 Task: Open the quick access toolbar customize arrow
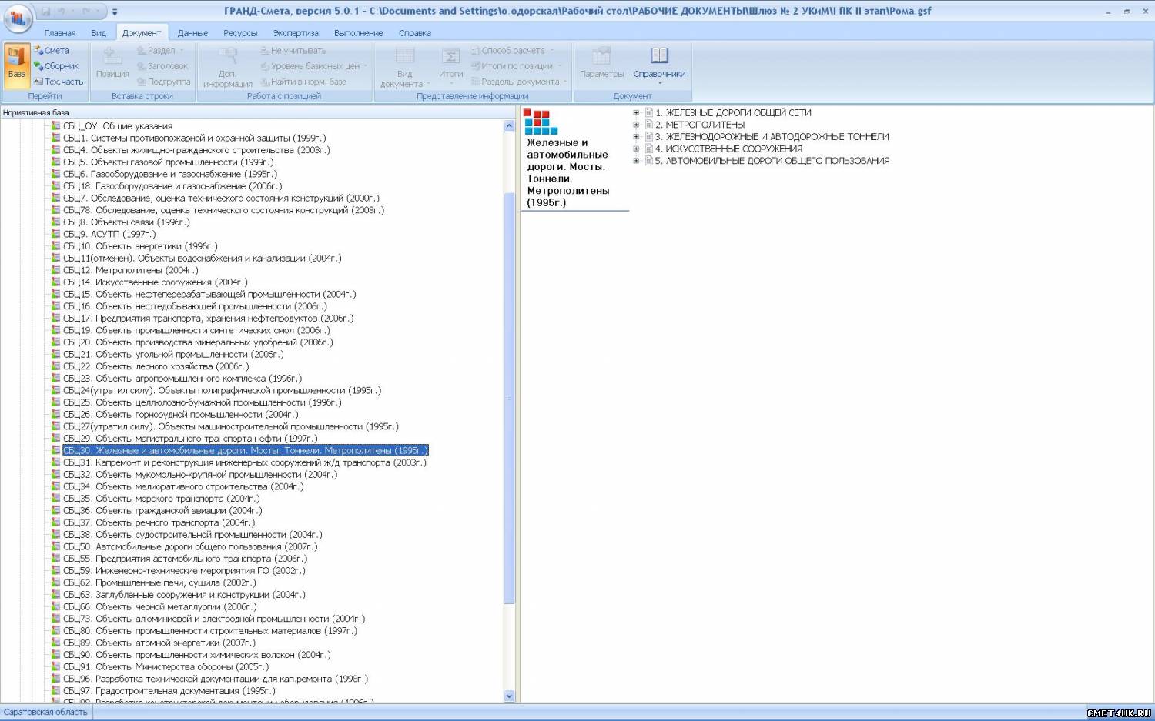[115, 12]
